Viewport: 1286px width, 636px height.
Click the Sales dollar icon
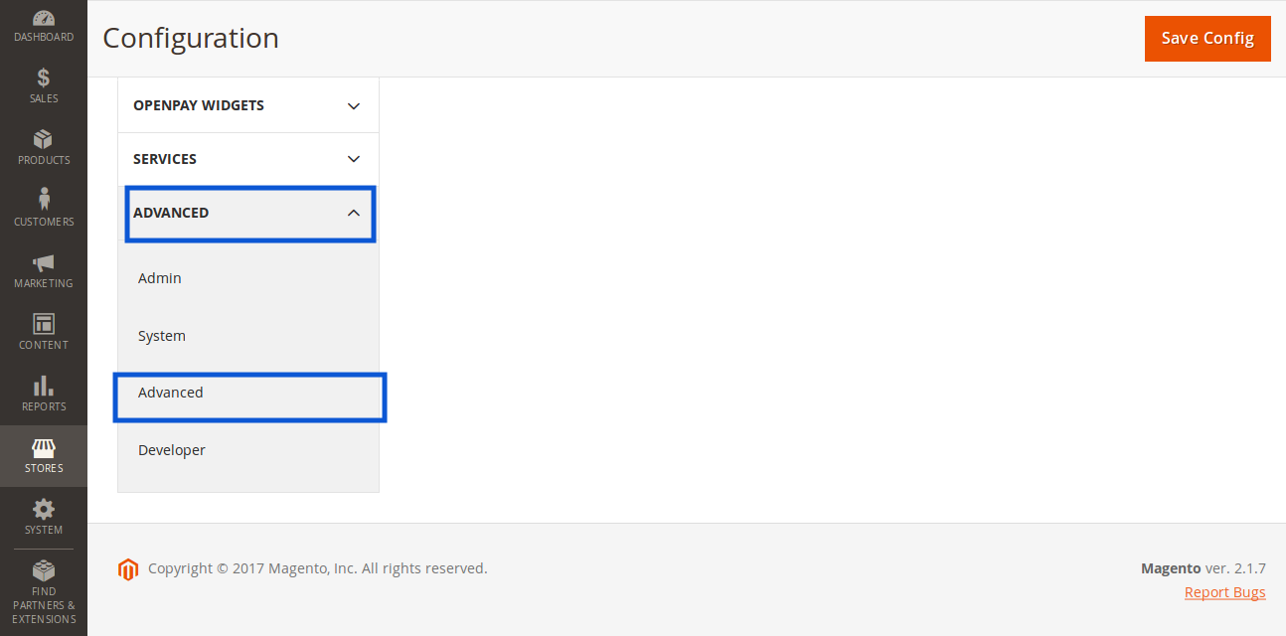[44, 78]
